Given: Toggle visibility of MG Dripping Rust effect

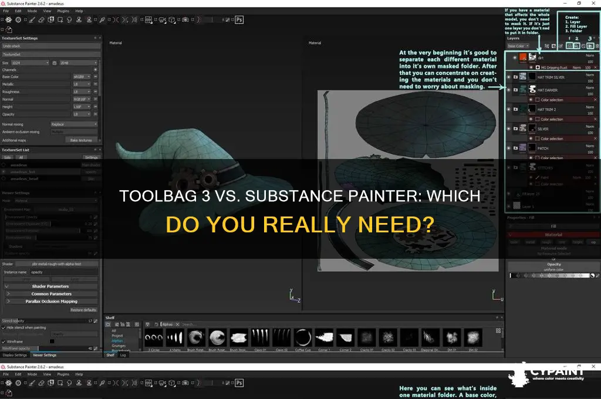Looking at the screenshot, I should (x=531, y=67).
